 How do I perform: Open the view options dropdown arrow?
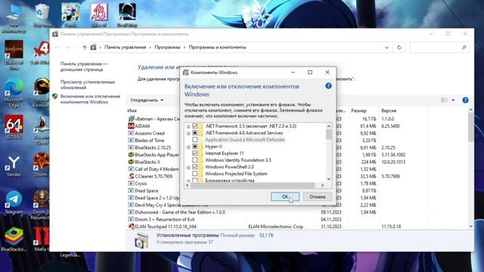tap(453, 100)
